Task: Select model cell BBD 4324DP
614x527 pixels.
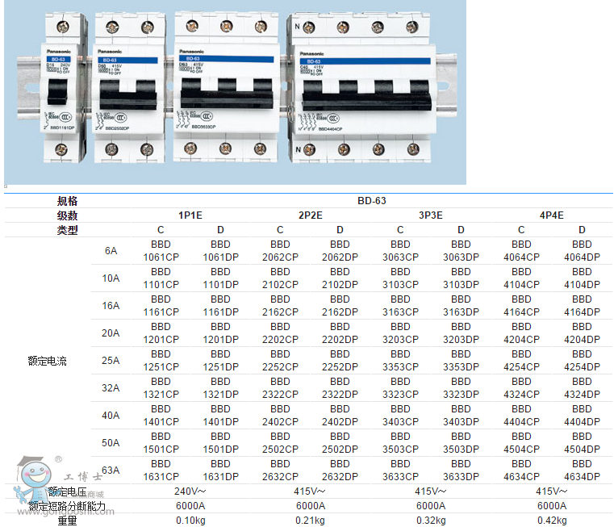Action: coord(582,388)
